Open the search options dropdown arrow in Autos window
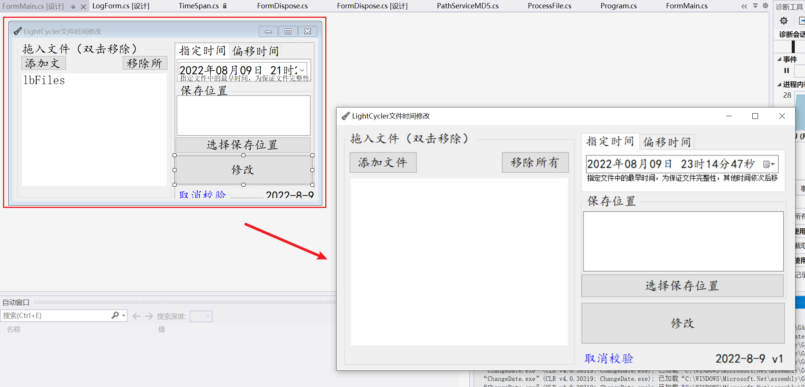This screenshot has width=805, height=387. click(x=124, y=315)
